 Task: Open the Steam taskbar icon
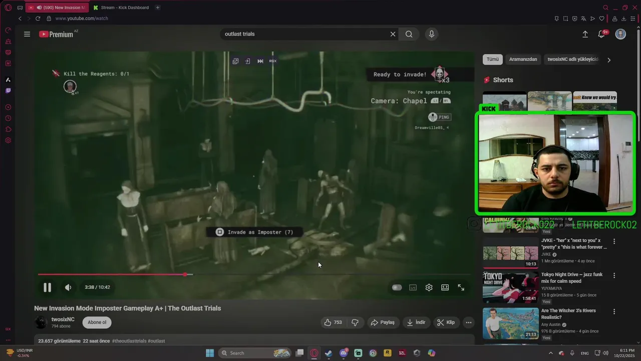pos(329,353)
